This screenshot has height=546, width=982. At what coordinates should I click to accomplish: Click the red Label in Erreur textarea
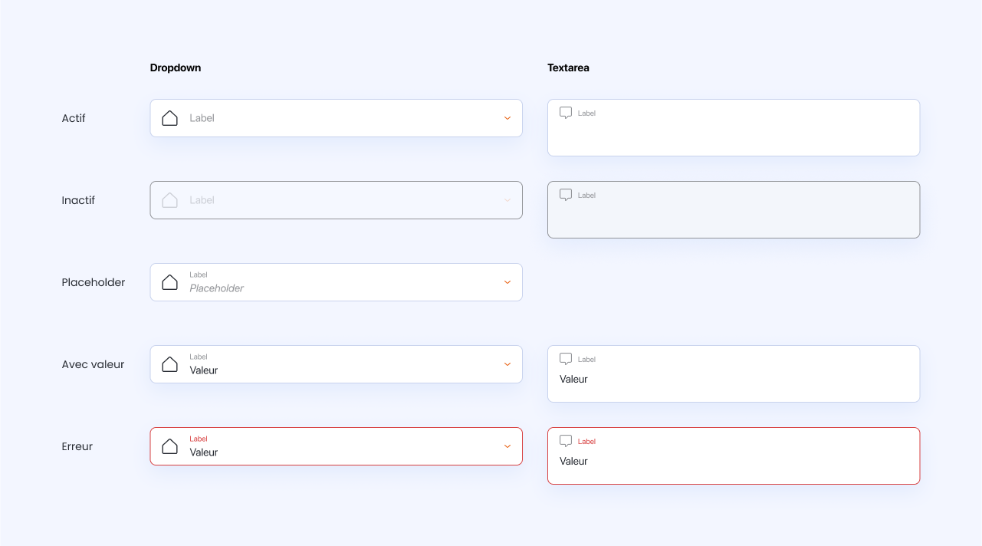(586, 442)
